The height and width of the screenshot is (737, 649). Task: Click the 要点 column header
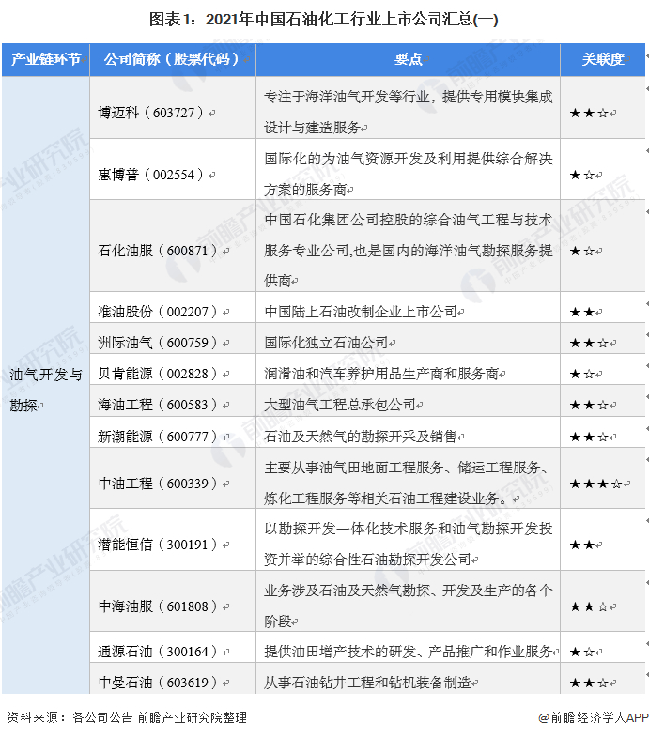click(408, 59)
